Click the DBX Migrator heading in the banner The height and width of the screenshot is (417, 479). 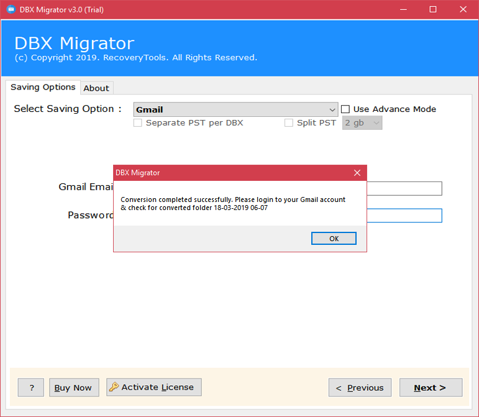pos(74,43)
